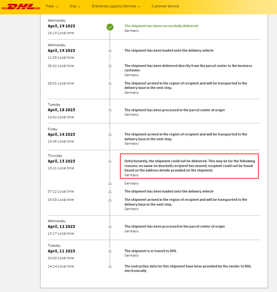Click the April 14 15:45 triangle marker
The height and width of the screenshot is (292, 277).
pyautogui.click(x=110, y=134)
